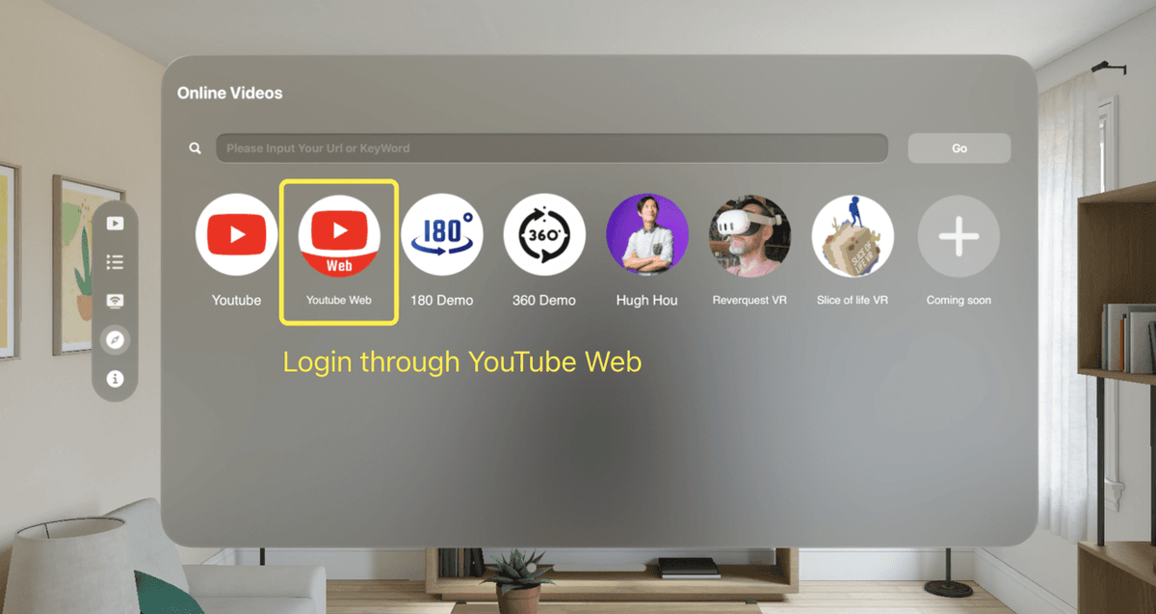The height and width of the screenshot is (614, 1156).
Task: Launch the 180 Demo video
Action: (x=441, y=234)
